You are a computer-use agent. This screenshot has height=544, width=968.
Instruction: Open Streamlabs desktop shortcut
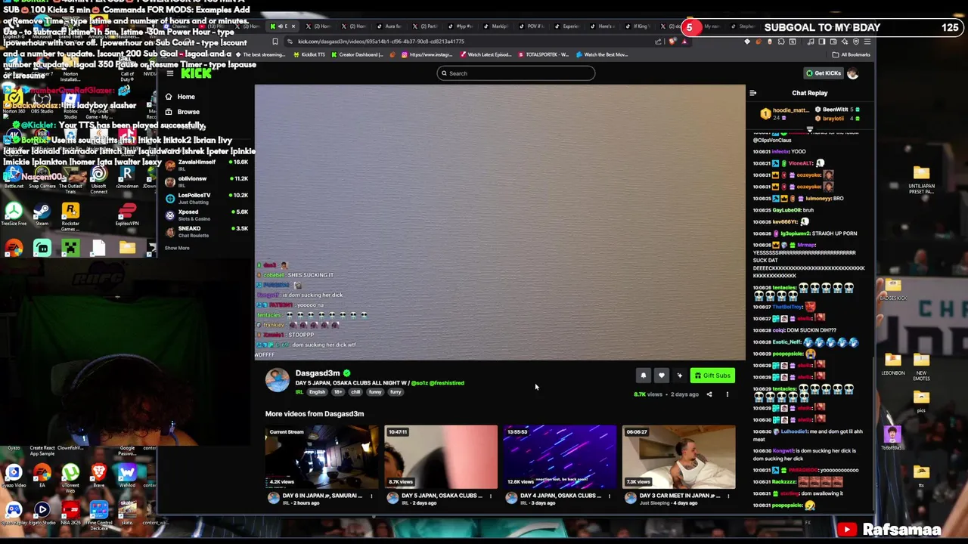[42, 248]
